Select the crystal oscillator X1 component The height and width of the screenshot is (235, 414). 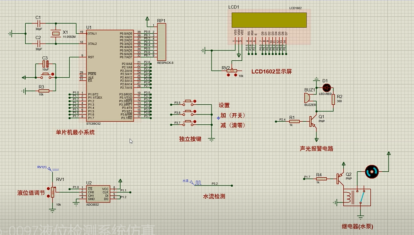(x=56, y=33)
